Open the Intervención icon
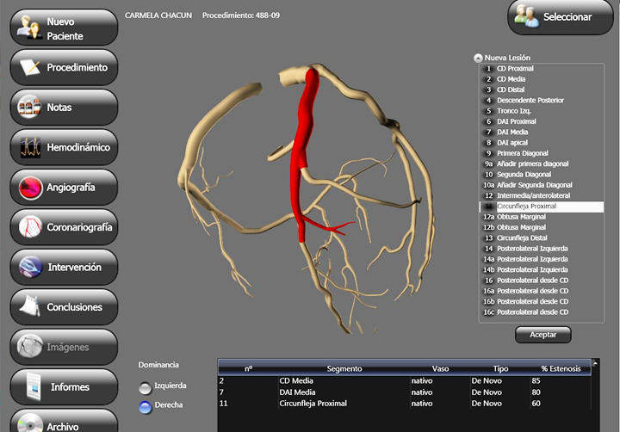Viewport: 620px width, 432px height. click(30, 267)
